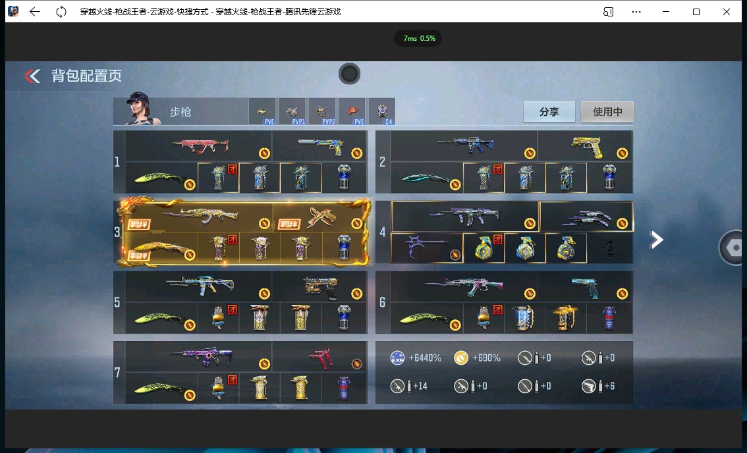Select the blue canister last slot in loadout 2
The width and height of the screenshot is (747, 453).
[x=610, y=178]
